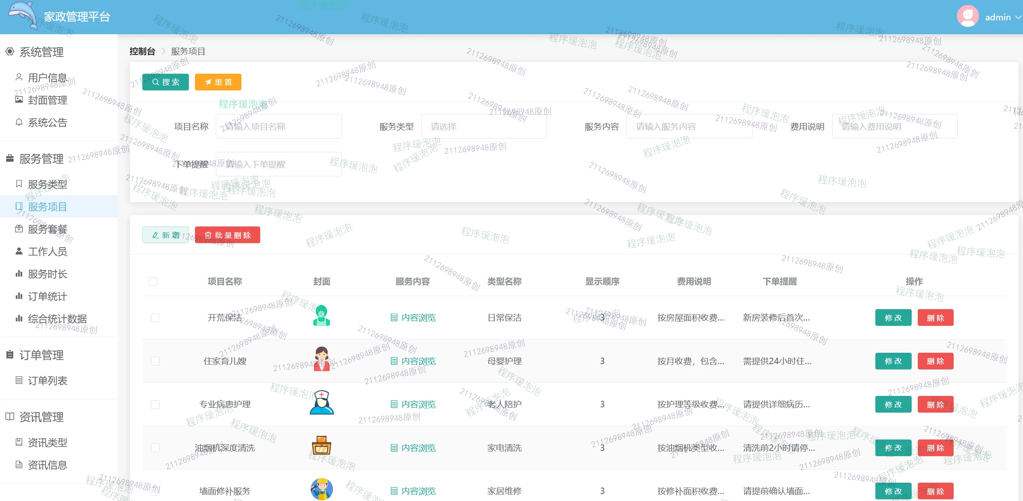This screenshot has height=501, width=1023.
Task: Toggle the select-all checkbox in table header
Action: (153, 281)
